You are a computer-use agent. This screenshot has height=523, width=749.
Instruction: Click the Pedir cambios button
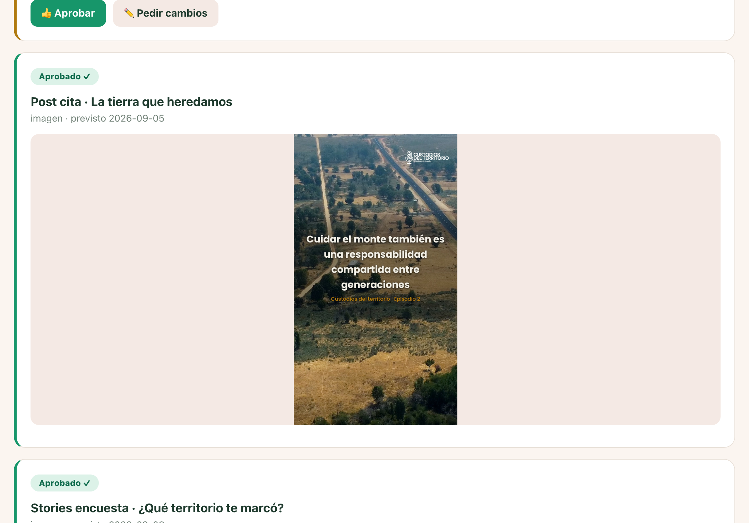point(166,13)
